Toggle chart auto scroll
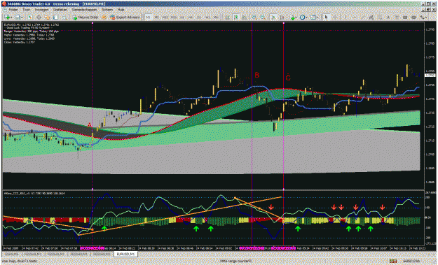Viewport: 438px width, 265px height. click(273, 17)
